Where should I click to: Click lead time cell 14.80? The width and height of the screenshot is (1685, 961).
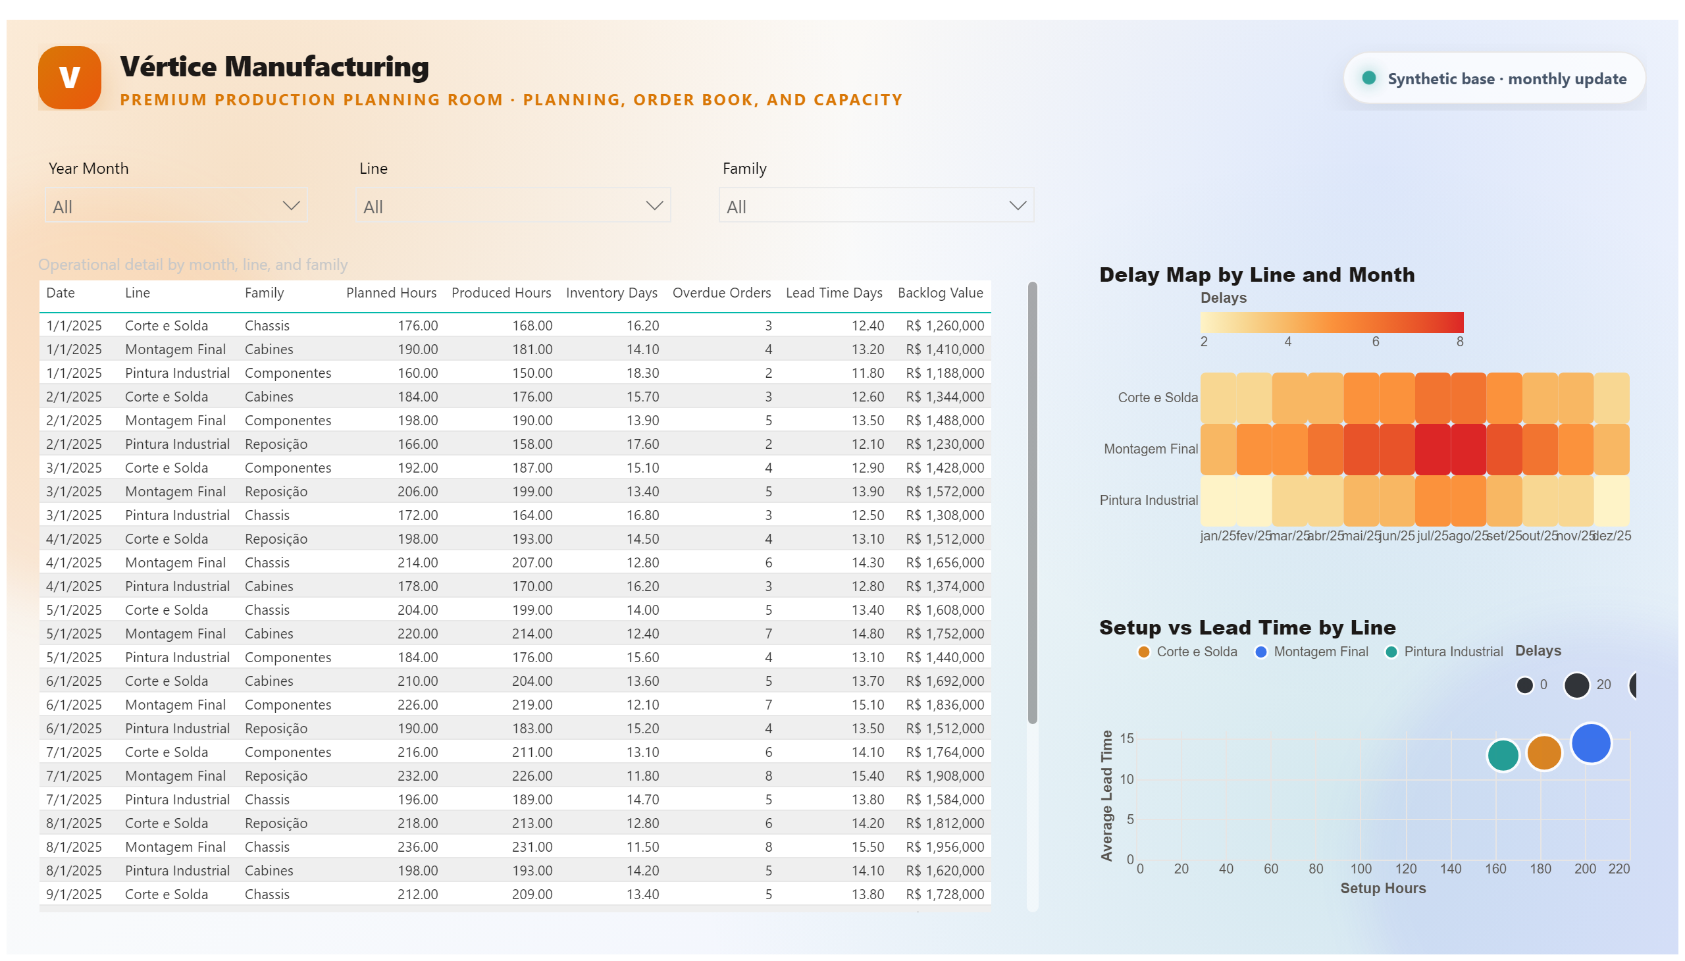pos(868,633)
